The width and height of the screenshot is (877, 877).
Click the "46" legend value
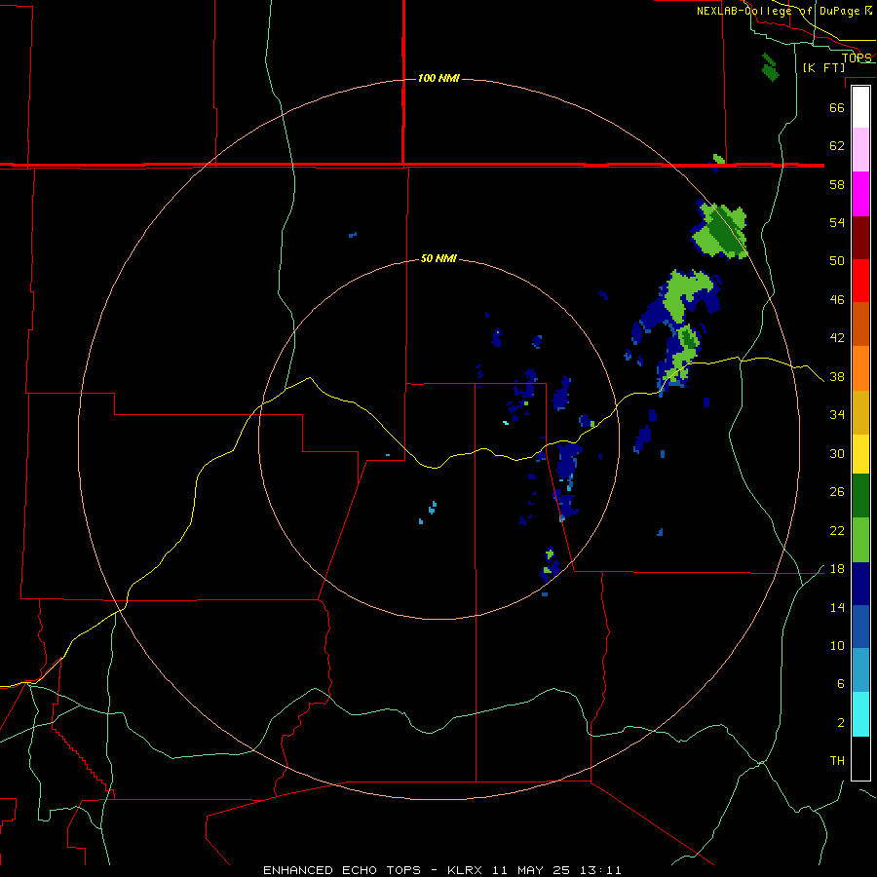pyautogui.click(x=837, y=300)
